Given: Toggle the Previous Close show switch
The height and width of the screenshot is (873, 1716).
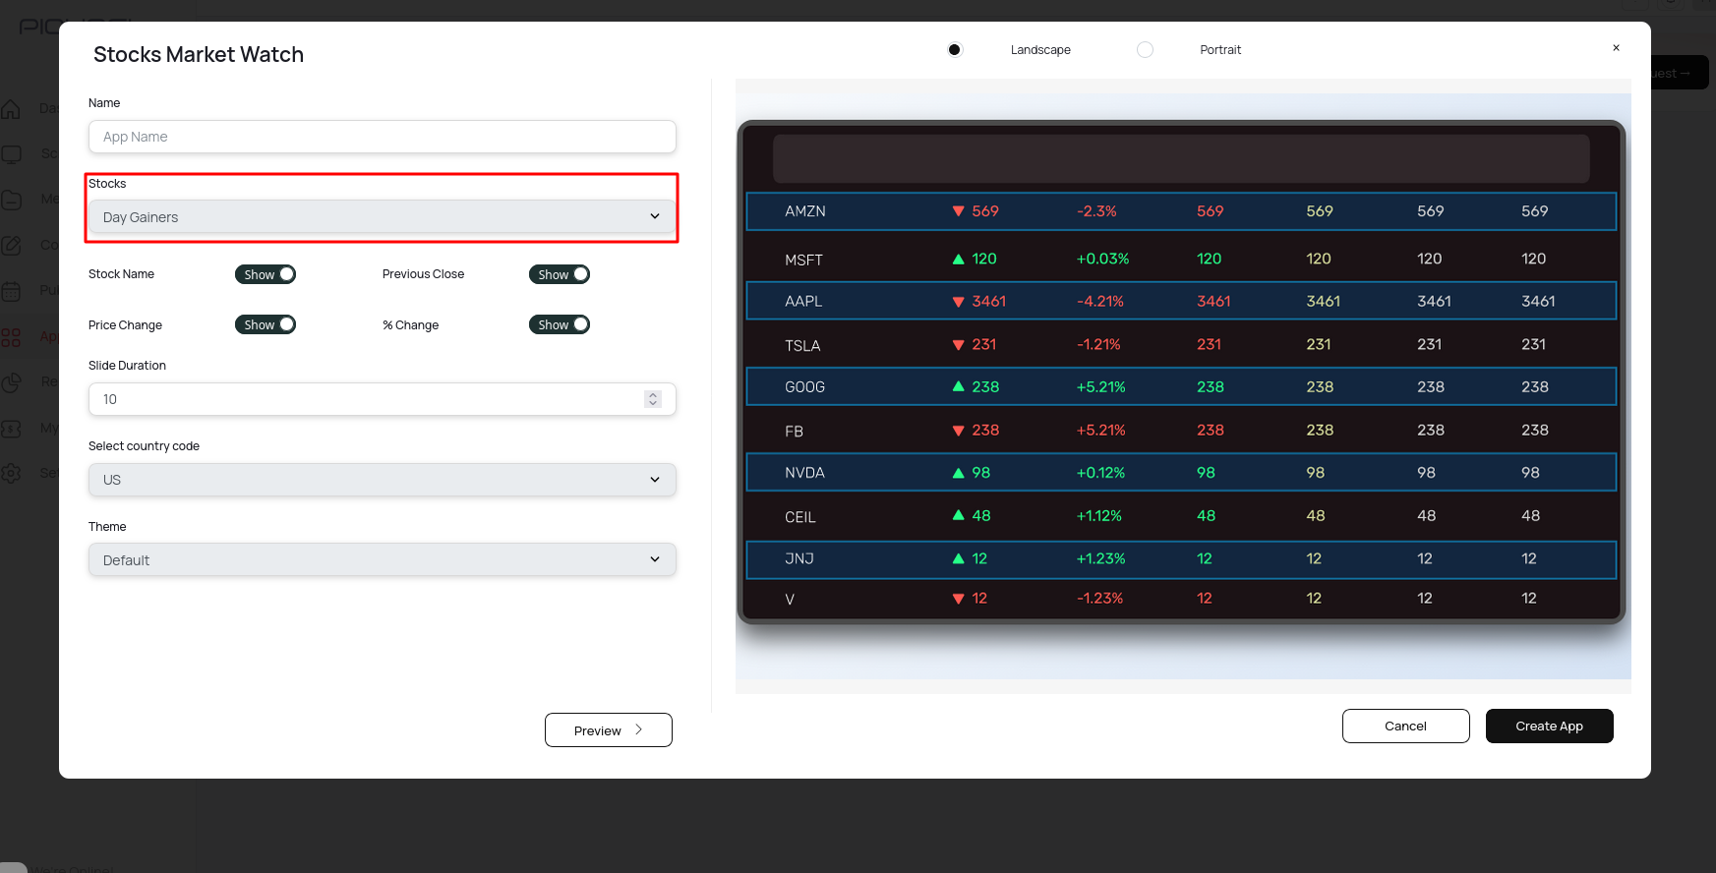Looking at the screenshot, I should (x=560, y=274).
